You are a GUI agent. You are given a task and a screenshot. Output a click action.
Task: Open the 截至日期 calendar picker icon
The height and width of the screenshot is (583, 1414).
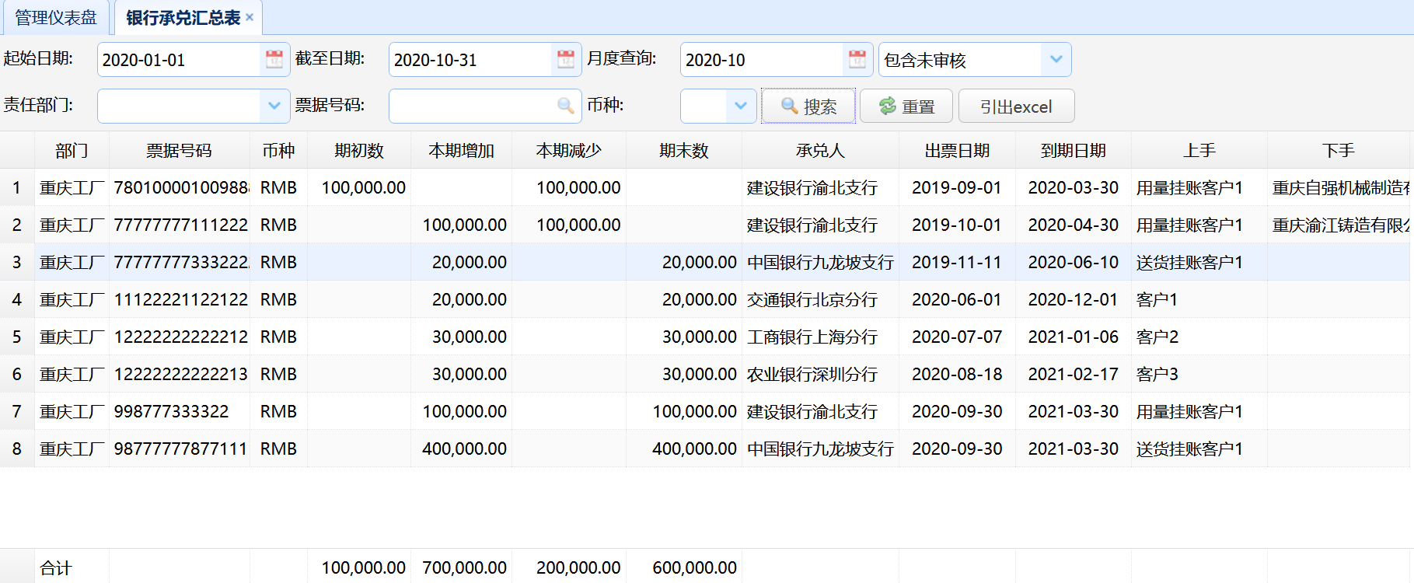pyautogui.click(x=566, y=59)
